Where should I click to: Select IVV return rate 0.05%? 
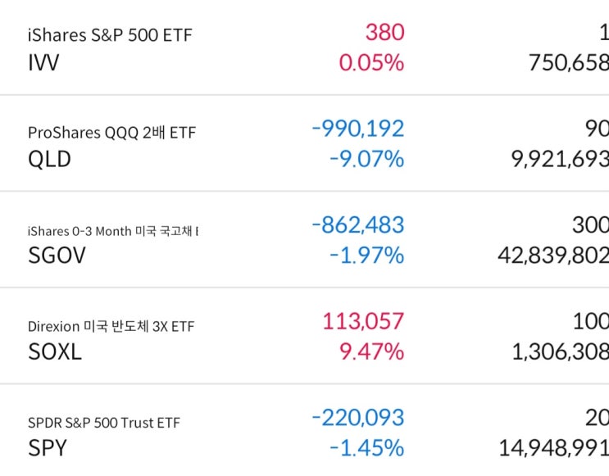pos(371,62)
